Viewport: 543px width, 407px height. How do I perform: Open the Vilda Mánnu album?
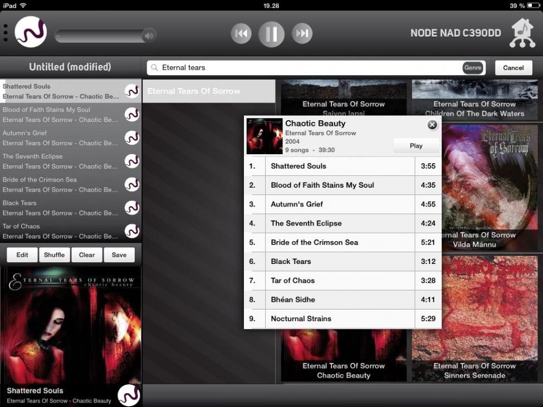pyautogui.click(x=490, y=188)
